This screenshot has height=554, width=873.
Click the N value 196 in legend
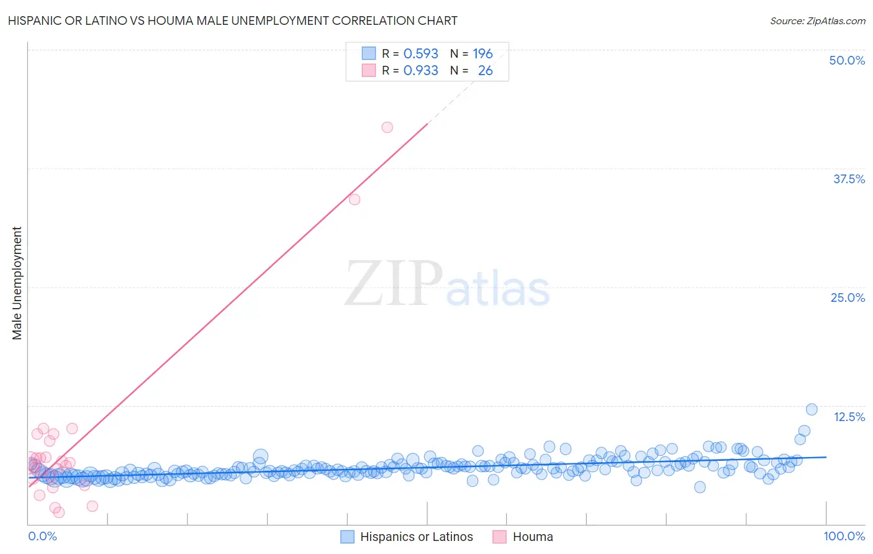point(482,53)
